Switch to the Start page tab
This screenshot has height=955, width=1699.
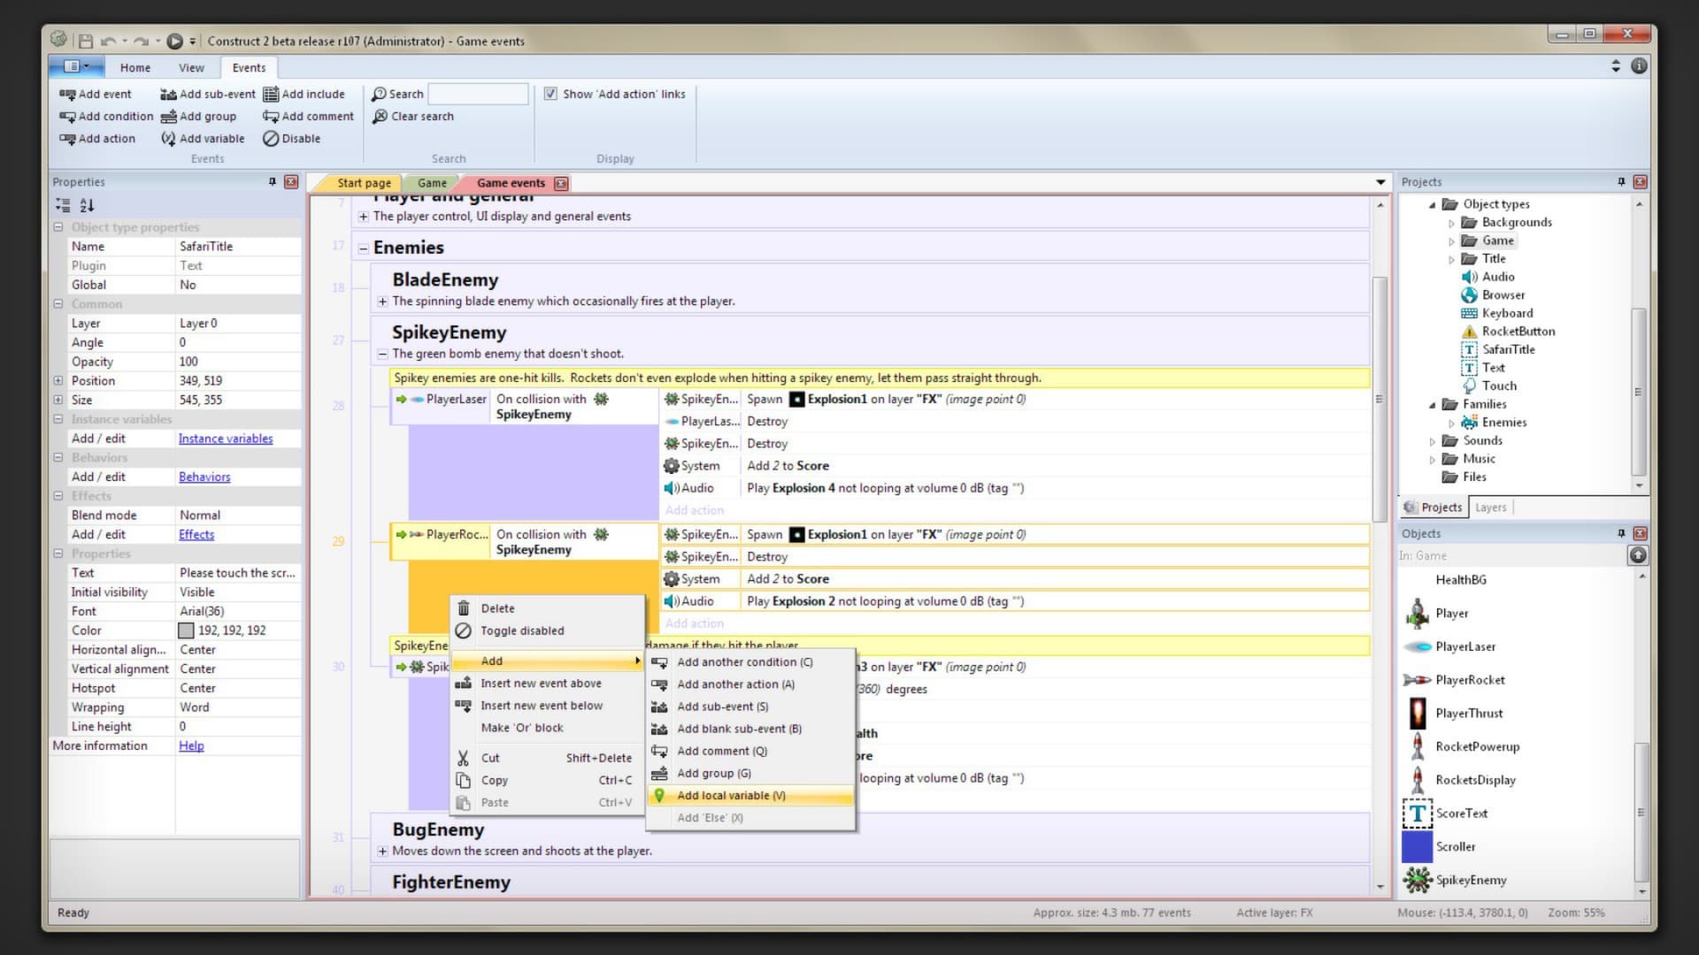(x=363, y=183)
